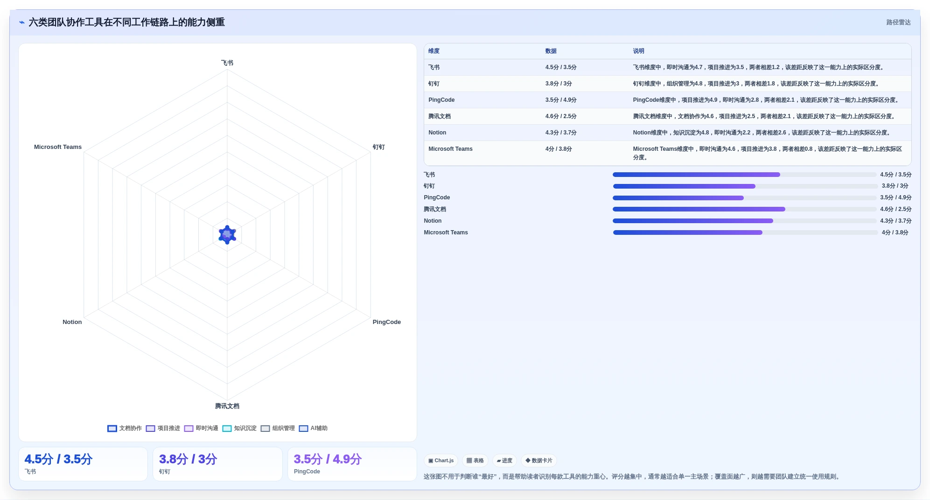Toggle the 项目推进 legend series
This screenshot has height=500, width=930.
coord(163,428)
